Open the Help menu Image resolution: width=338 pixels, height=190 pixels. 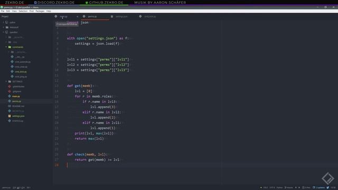pos(49,11)
